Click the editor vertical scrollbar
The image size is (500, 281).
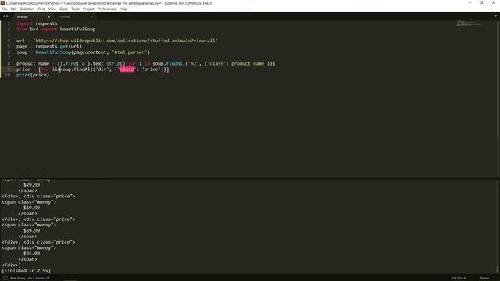[498, 80]
